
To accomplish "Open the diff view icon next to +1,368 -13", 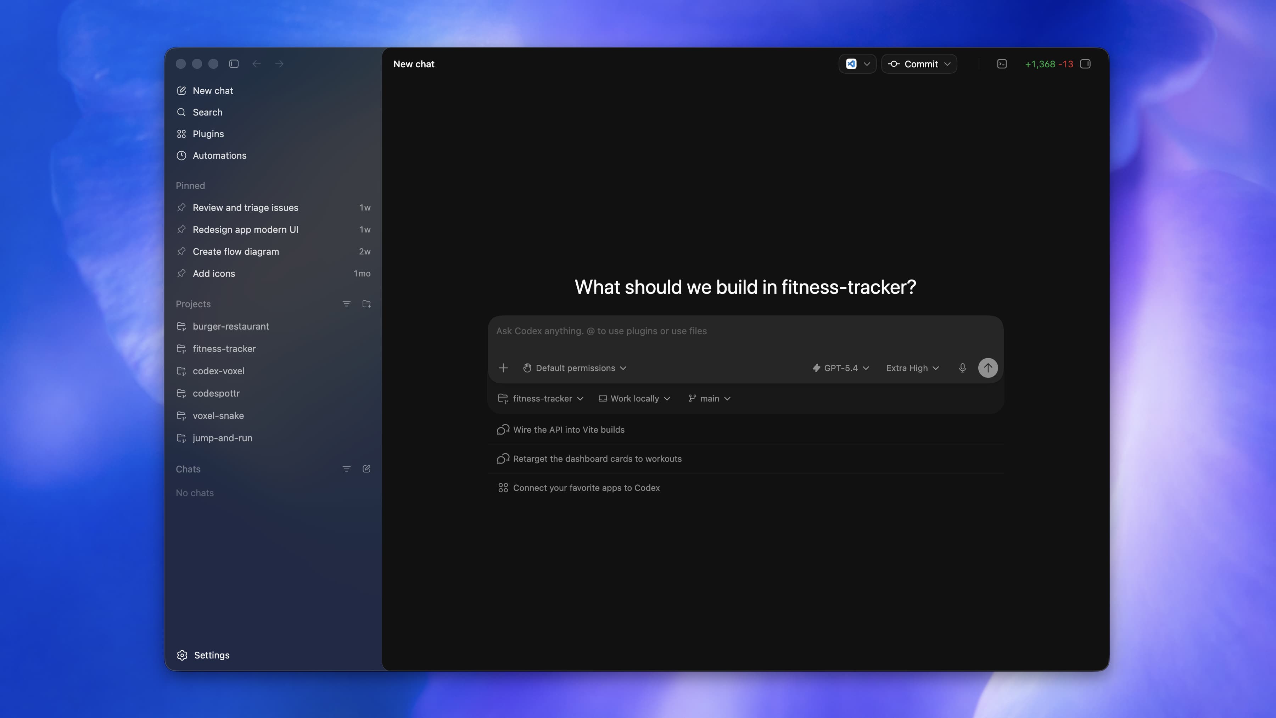I will click(x=1085, y=64).
